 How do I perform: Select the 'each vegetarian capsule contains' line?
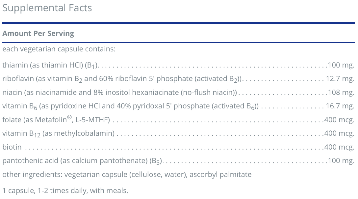[59, 49]
